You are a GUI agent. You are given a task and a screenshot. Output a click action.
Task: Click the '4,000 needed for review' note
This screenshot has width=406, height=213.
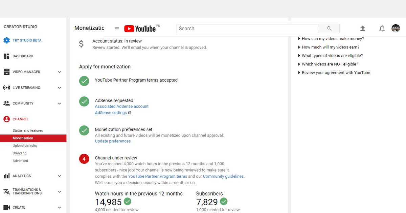point(117,210)
